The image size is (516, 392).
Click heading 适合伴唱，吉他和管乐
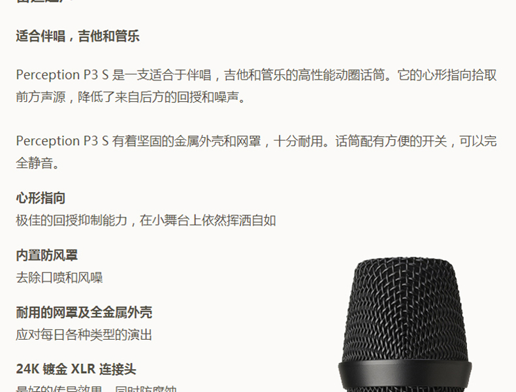coord(78,36)
